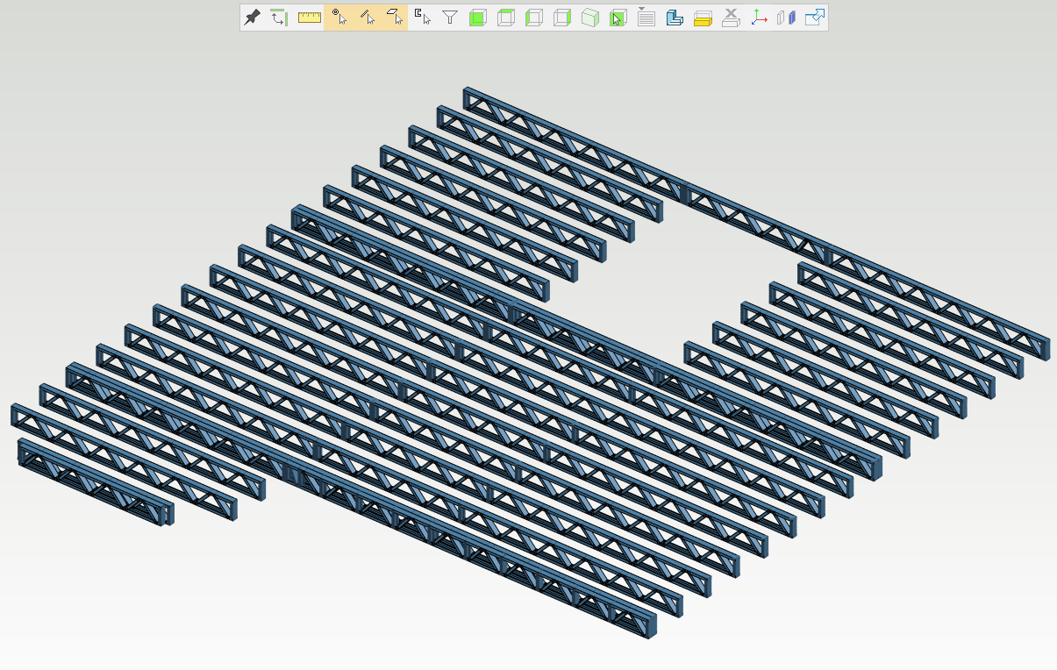Open the selection filter funnel
The height and width of the screenshot is (670, 1057).
click(450, 18)
